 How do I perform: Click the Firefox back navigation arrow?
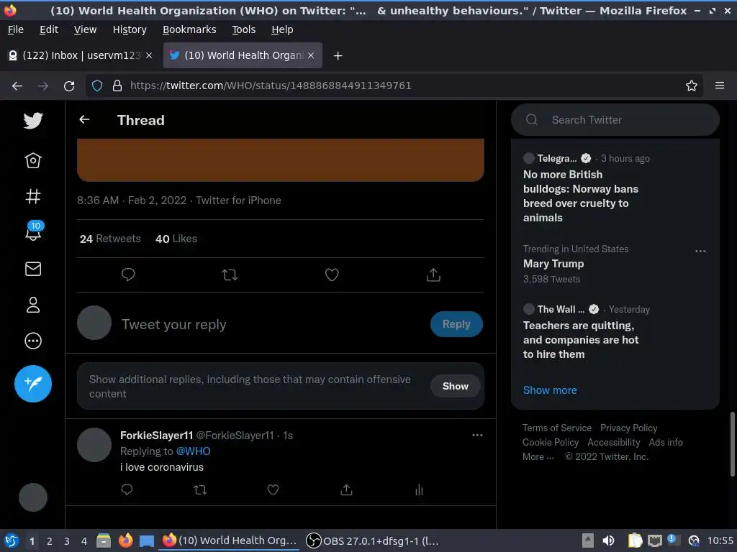17,86
